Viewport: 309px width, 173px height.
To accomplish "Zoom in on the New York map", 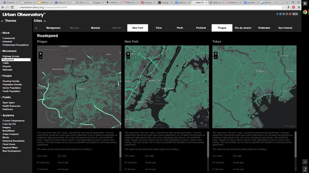I will (x=128, y=53).
